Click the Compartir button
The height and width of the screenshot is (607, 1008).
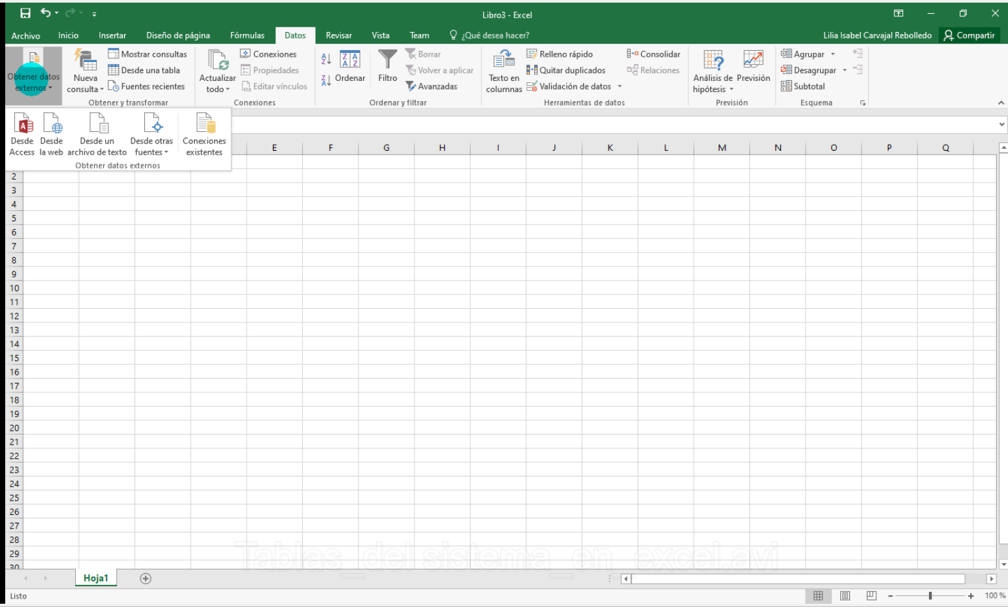point(969,35)
